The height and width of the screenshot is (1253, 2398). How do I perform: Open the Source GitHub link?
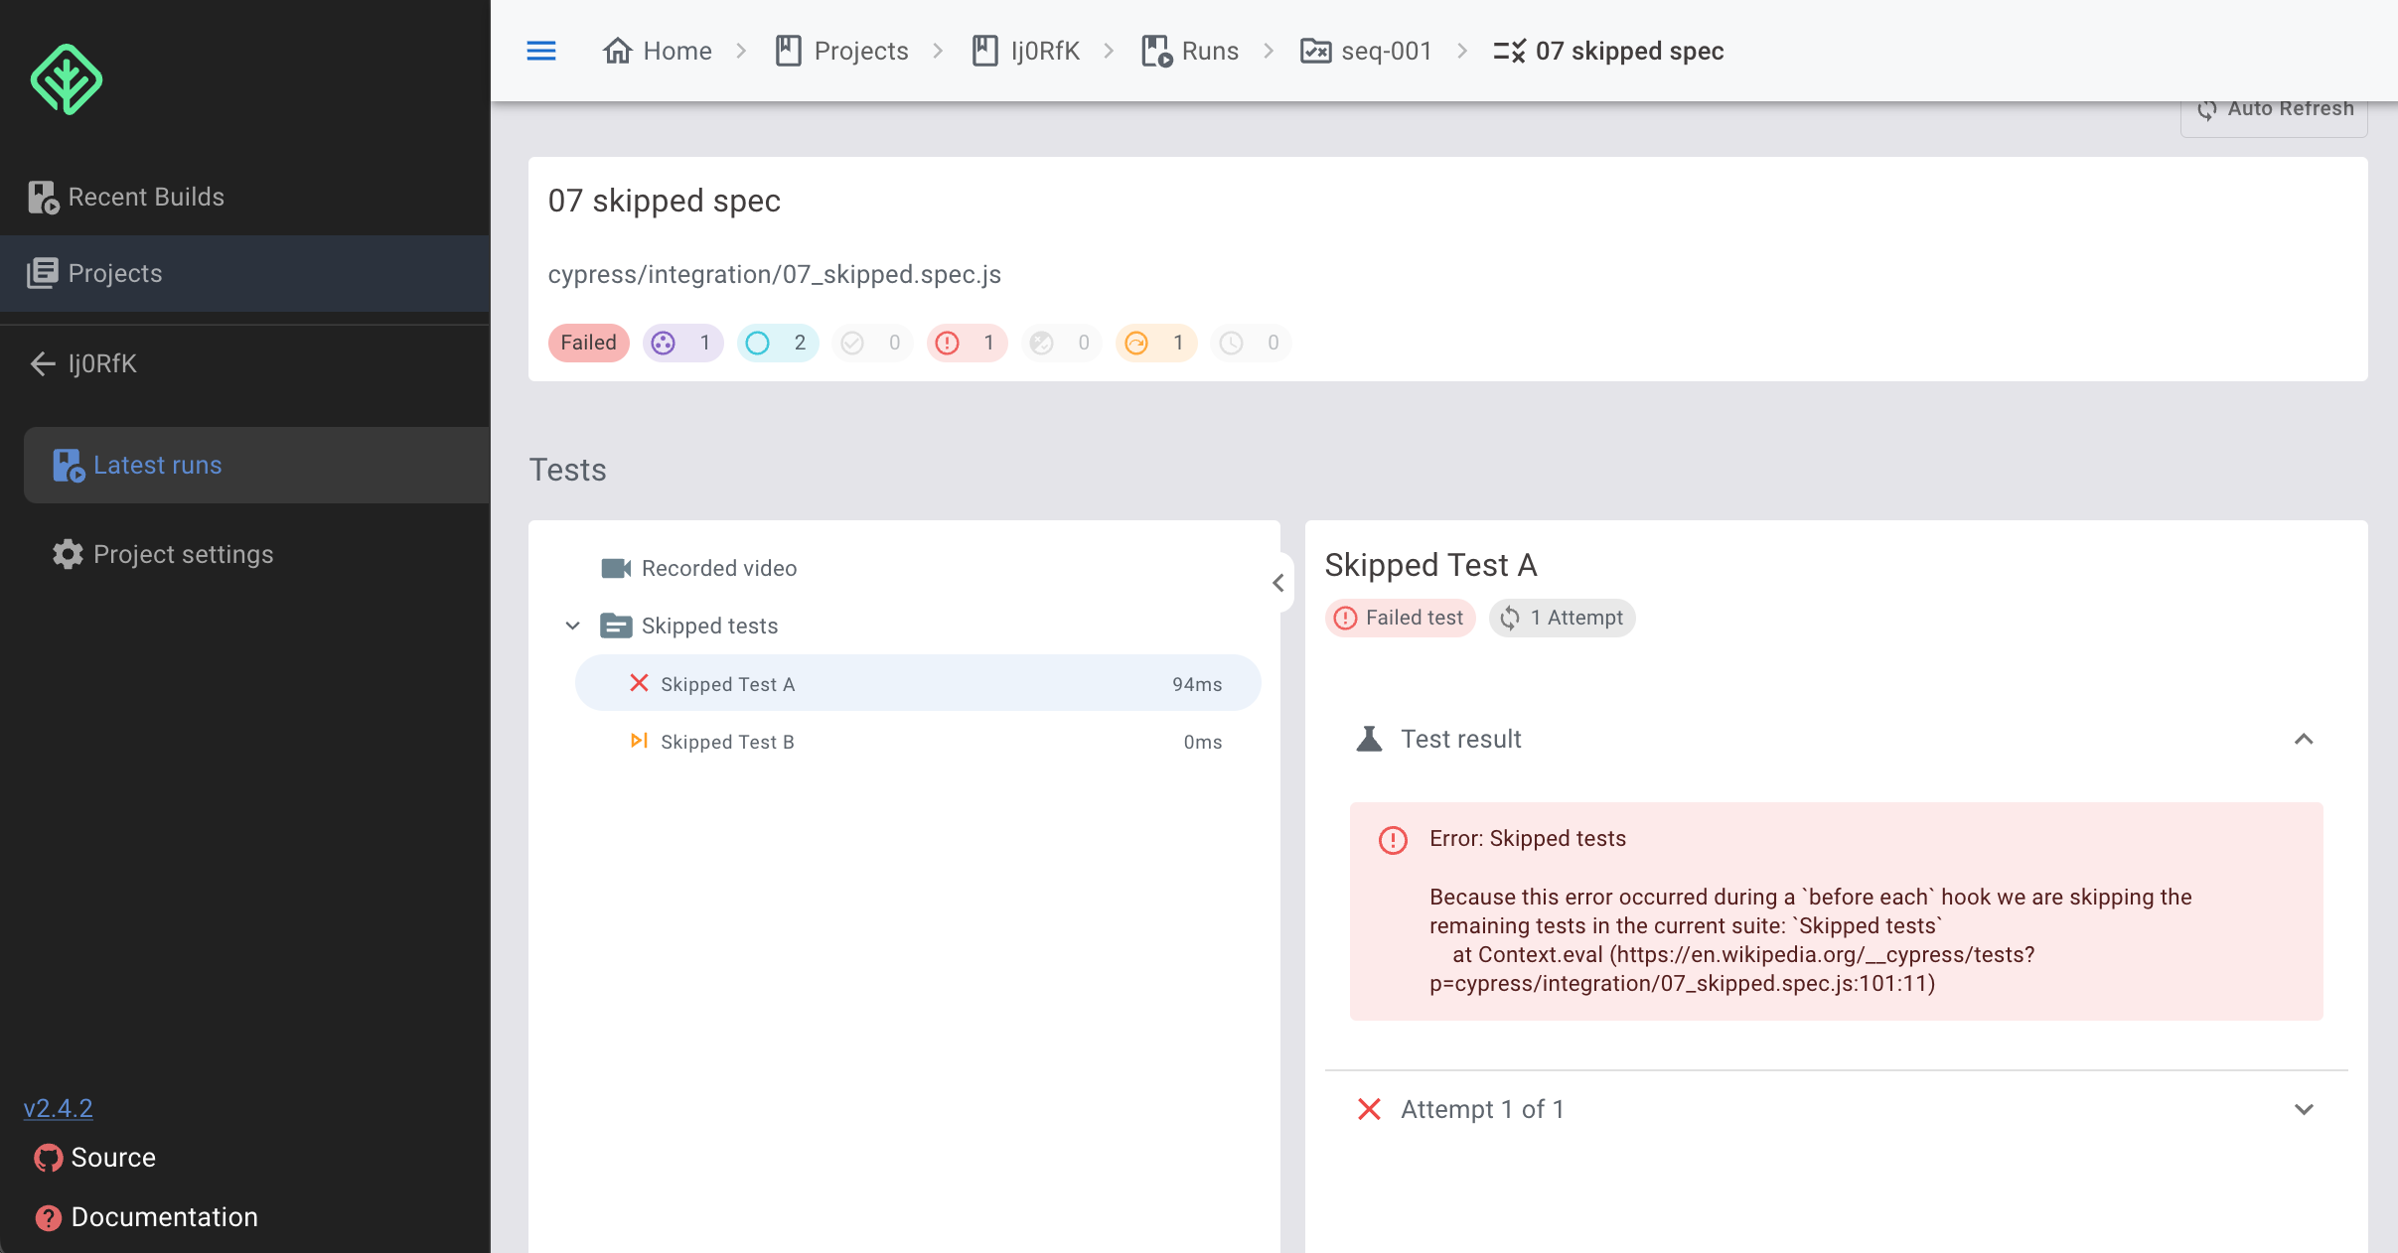click(112, 1158)
